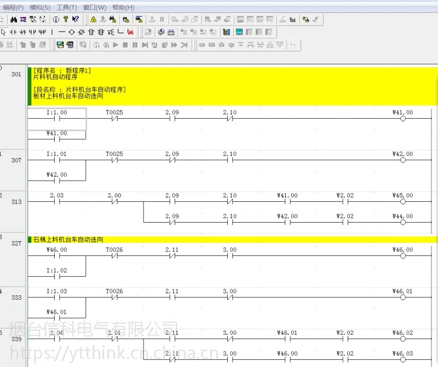This screenshot has width=438, height=367.
Task: Open the 窗口(W) menu
Action: point(95,8)
